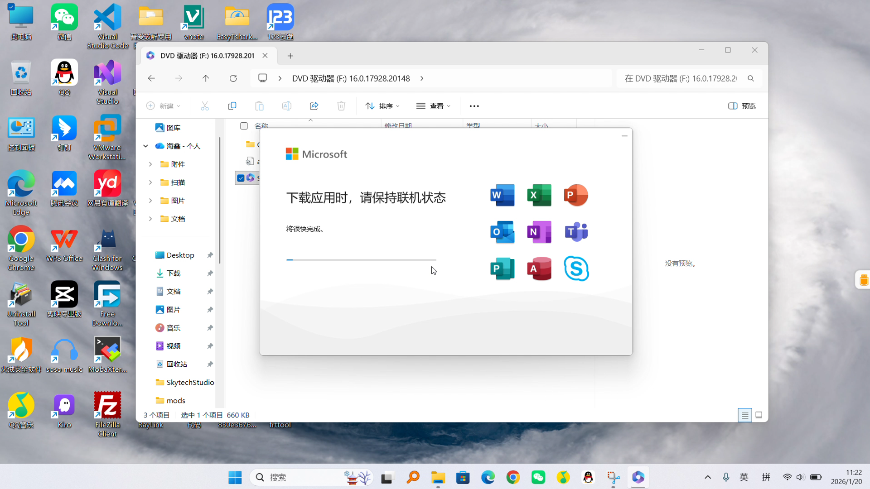Screen dimensions: 870x489
Task: Expand the 附件 folder in sidebar
Action: point(150,164)
